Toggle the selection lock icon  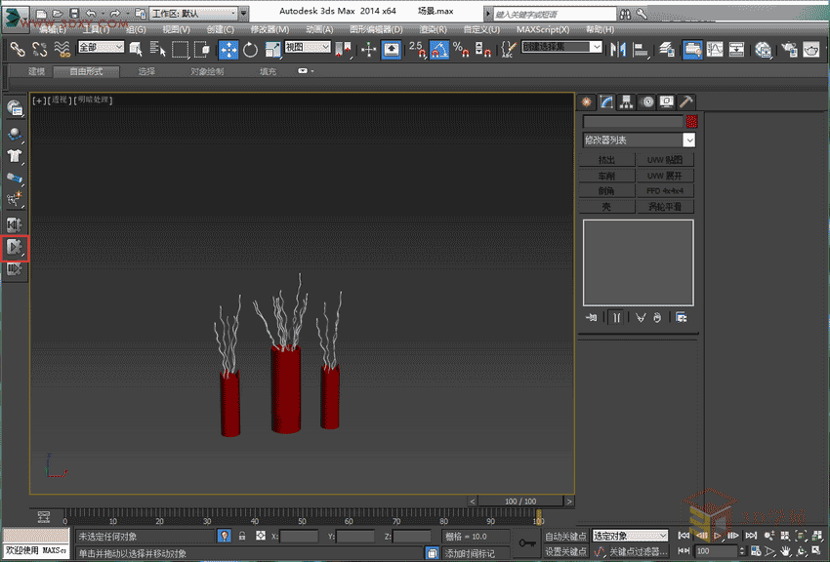[x=242, y=536]
